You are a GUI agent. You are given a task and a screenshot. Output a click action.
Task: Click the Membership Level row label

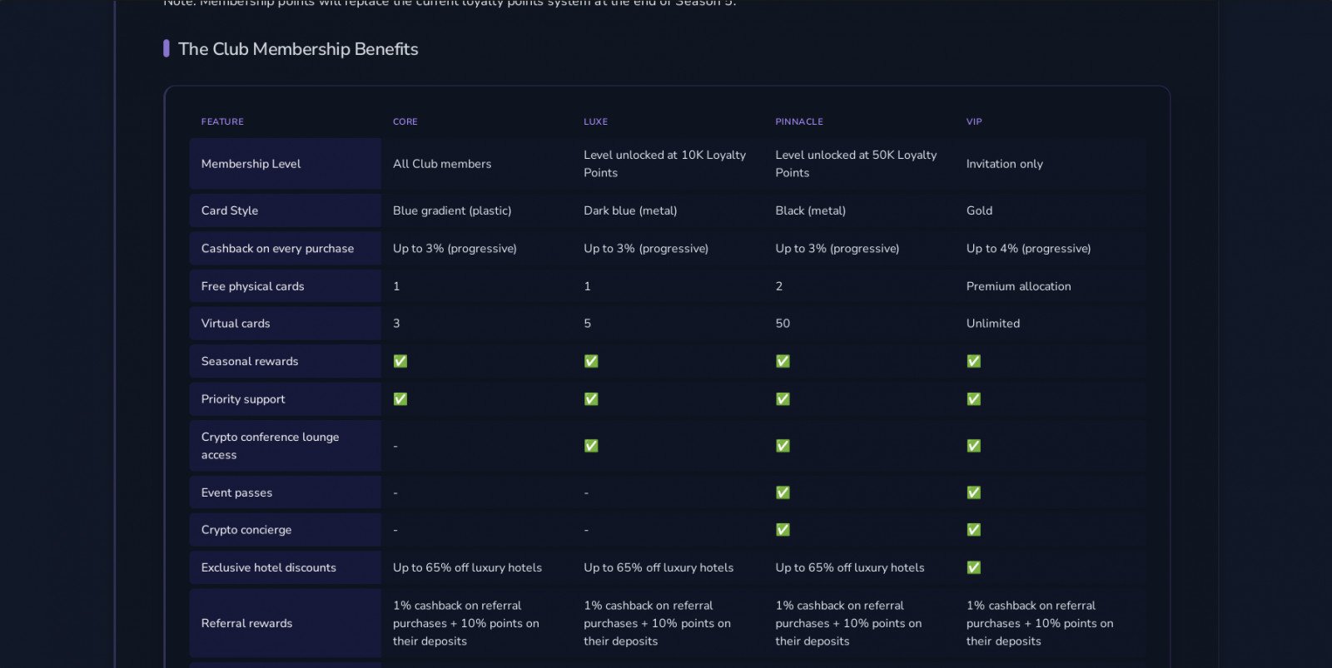(251, 164)
